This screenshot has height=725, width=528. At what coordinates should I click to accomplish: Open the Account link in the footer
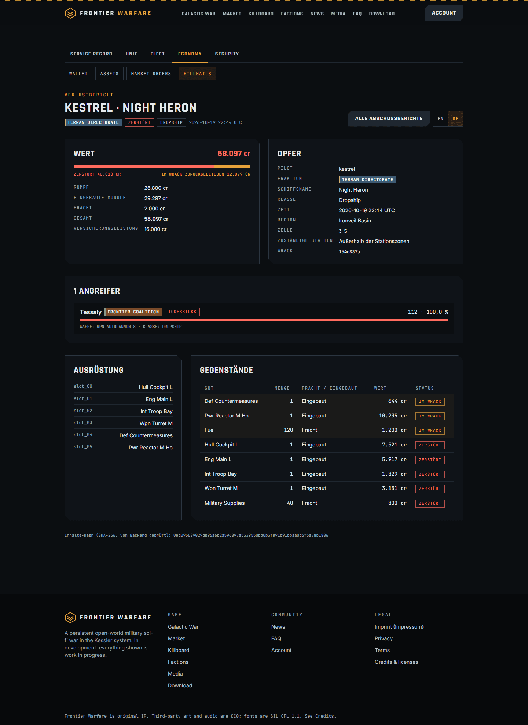[281, 650]
